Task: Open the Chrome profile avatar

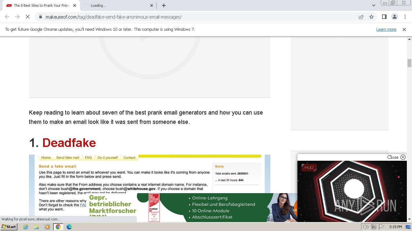Action: point(394,17)
